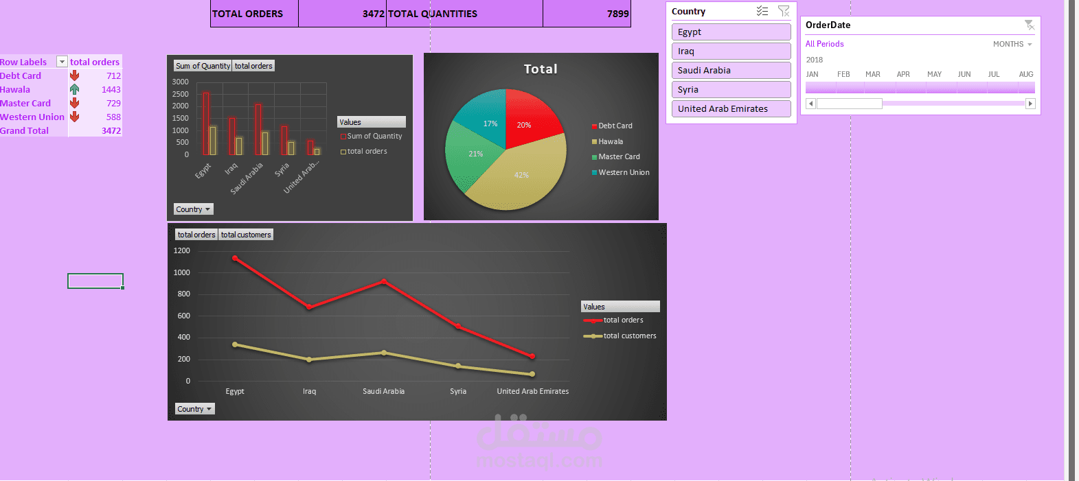Click the total orders line chart legend entry
This screenshot has height=481, width=1079.
pos(613,320)
